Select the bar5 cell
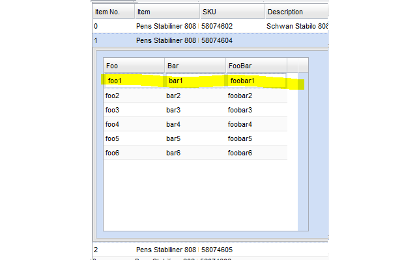This screenshot has width=417, height=260. pyautogui.click(x=195, y=138)
